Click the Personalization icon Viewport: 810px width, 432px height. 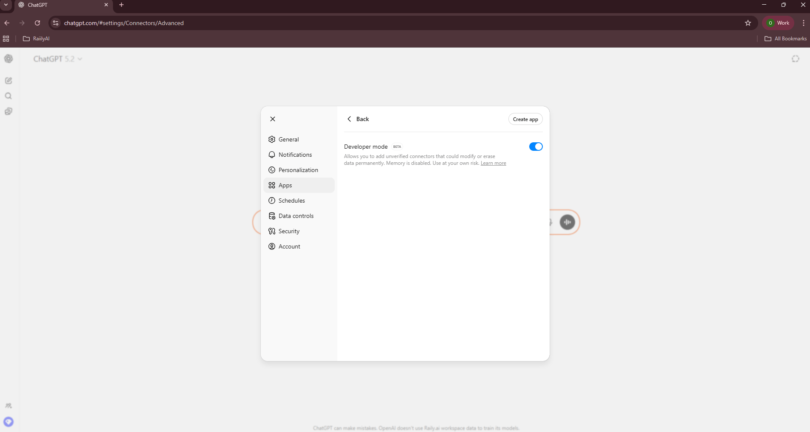[272, 170]
